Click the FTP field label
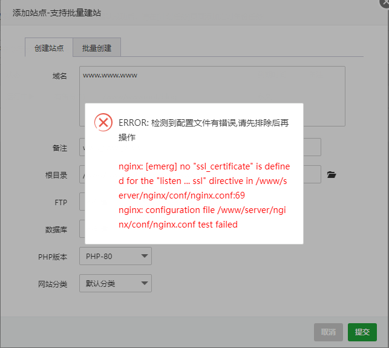Viewport: 389px width, 348px height. [60, 203]
